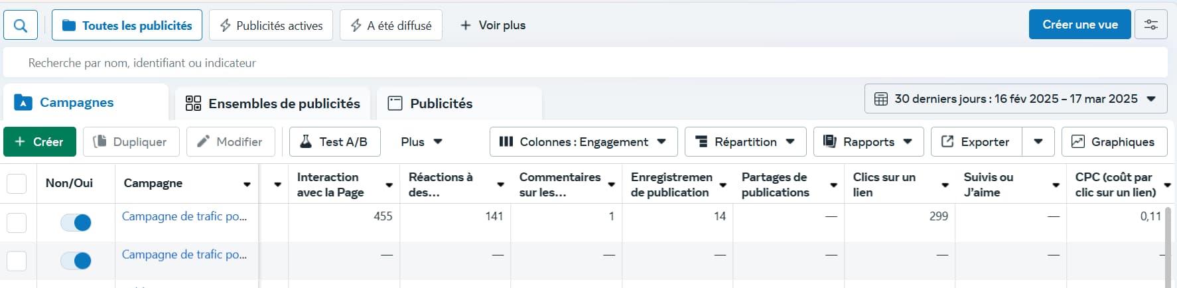Open the first Campagne de trafic link
The image size is (1177, 288).
pos(184,216)
